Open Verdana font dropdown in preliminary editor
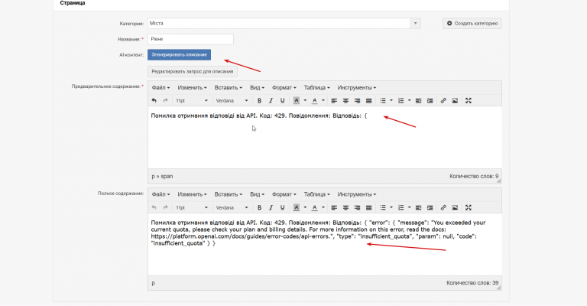The width and height of the screenshot is (587, 306). pos(232,101)
